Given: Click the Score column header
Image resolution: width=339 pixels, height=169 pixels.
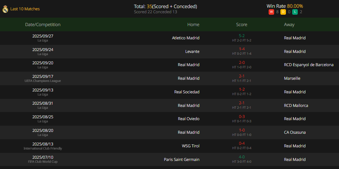Looking at the screenshot, I should click(242, 25).
